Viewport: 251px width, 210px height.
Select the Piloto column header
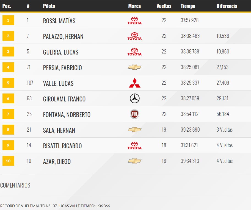(x=49, y=6)
